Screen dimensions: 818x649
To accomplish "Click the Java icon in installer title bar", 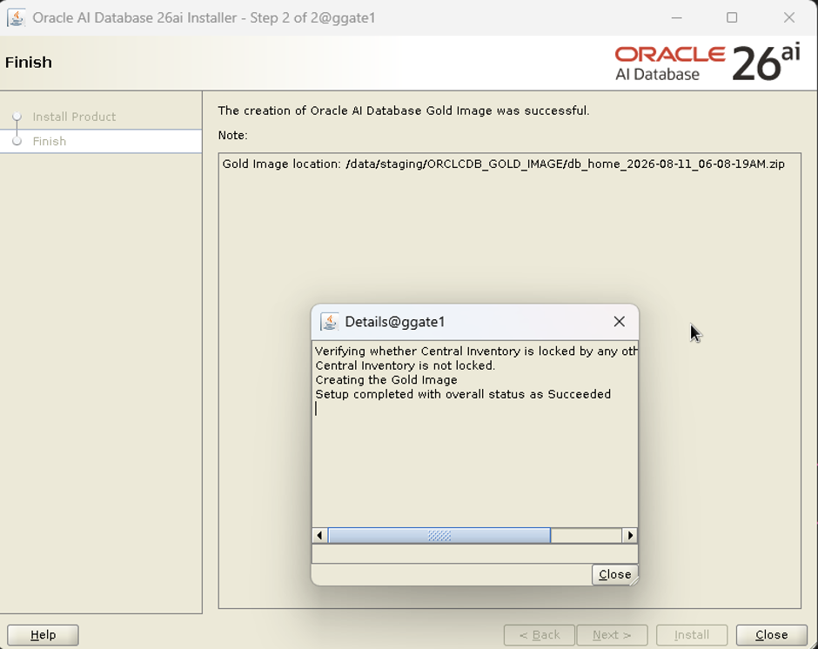I will (x=17, y=17).
